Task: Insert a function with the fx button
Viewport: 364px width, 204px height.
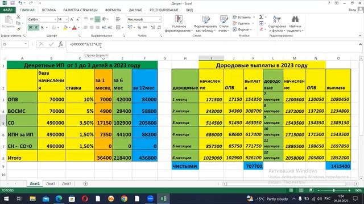Action: 61,44
